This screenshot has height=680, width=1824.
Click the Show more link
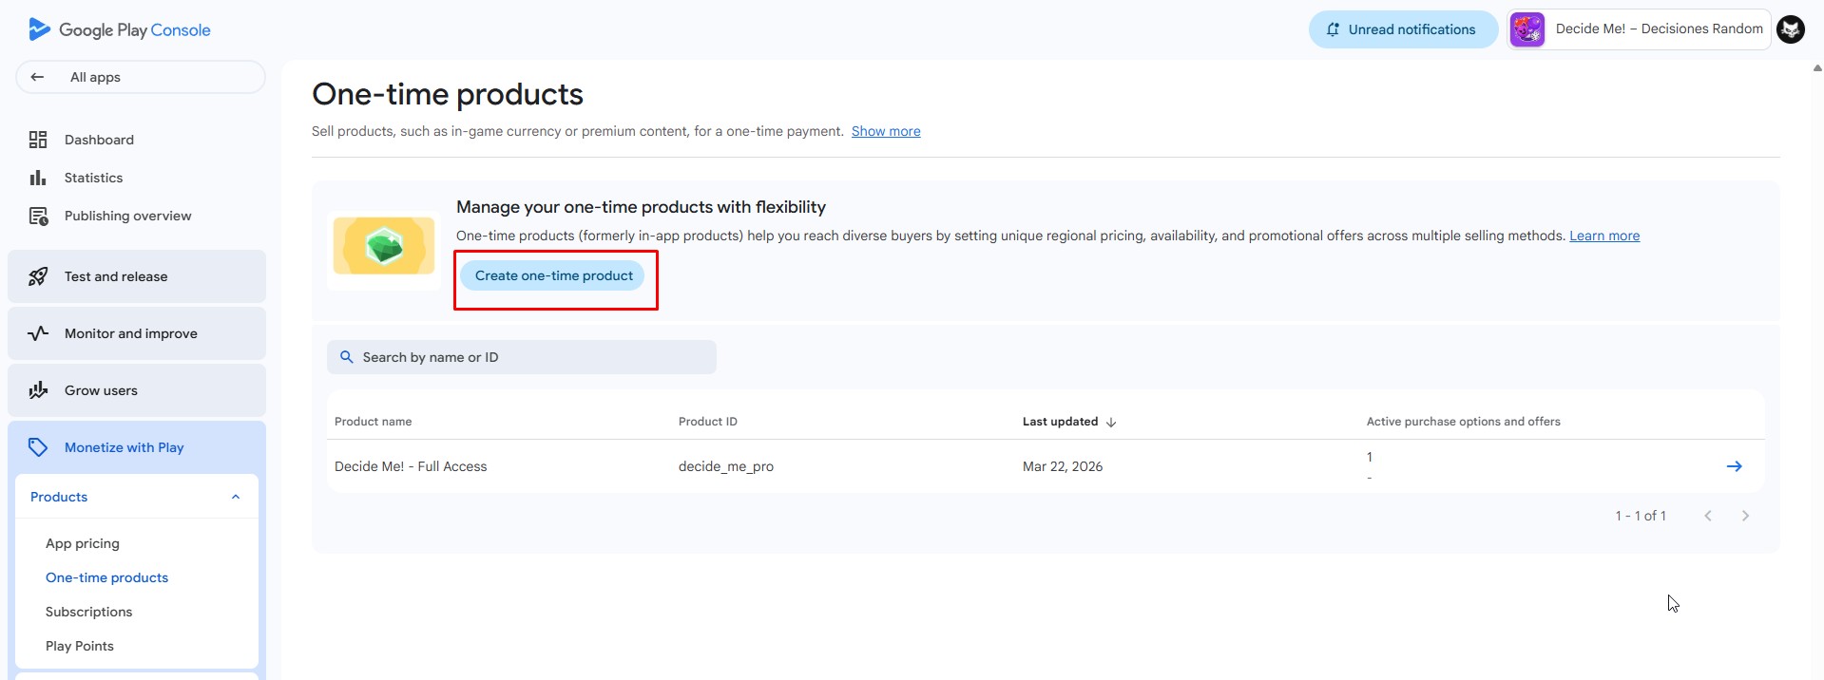tap(886, 131)
